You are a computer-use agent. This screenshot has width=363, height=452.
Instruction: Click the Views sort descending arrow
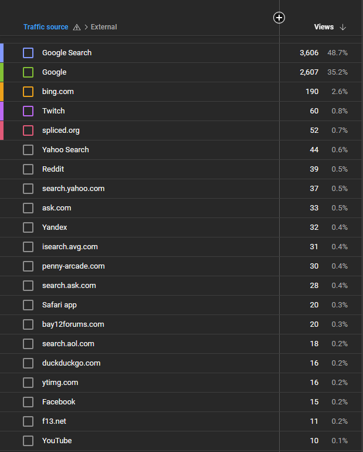(x=342, y=27)
